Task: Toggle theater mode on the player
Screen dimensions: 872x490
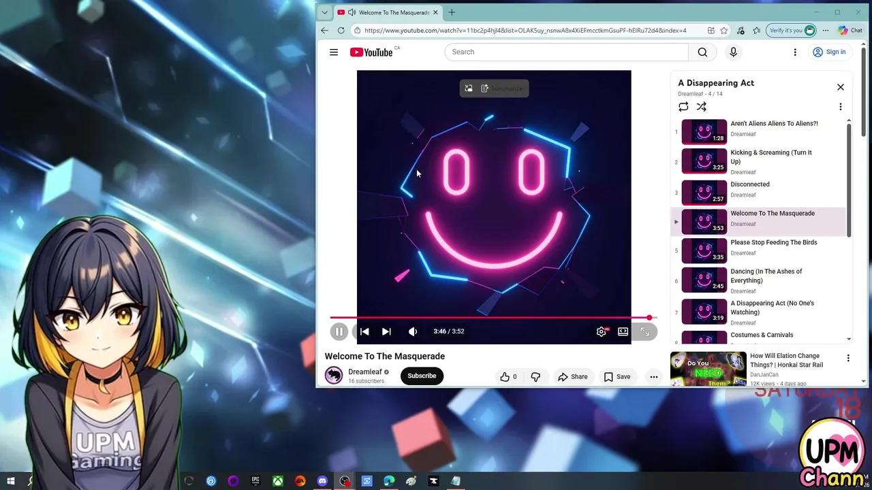Action: pyautogui.click(x=623, y=331)
